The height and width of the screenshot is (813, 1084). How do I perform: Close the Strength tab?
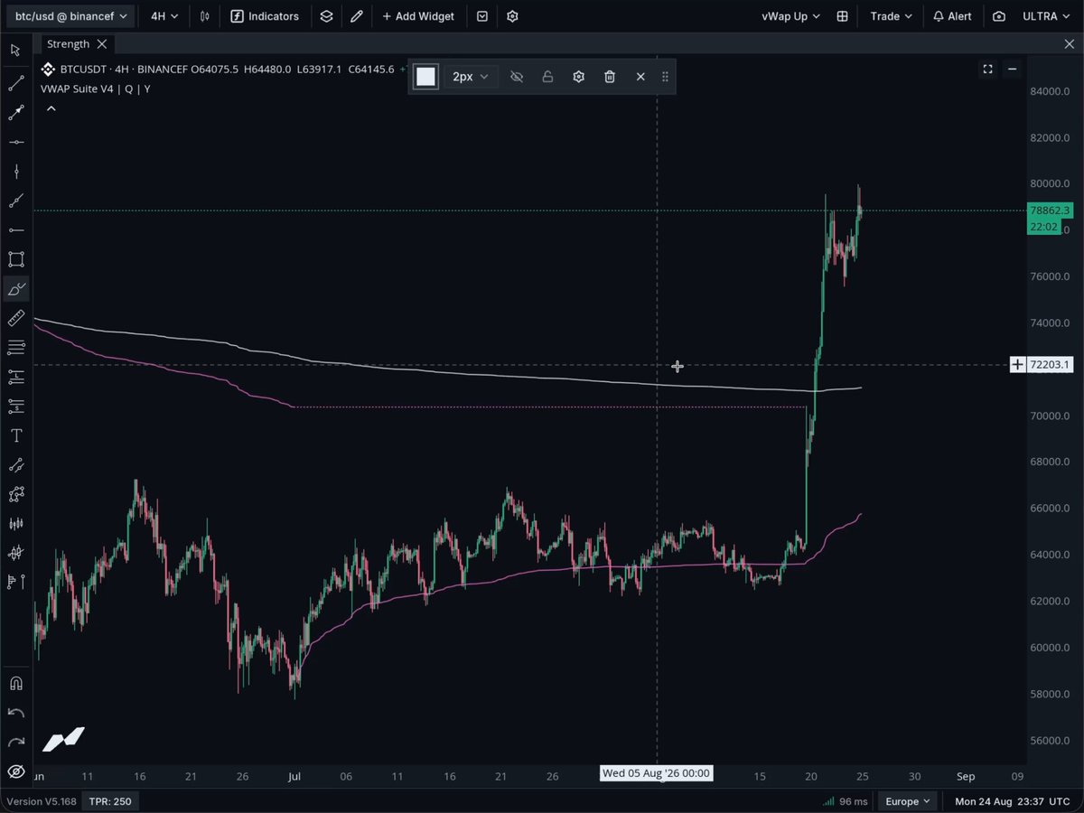pos(102,44)
